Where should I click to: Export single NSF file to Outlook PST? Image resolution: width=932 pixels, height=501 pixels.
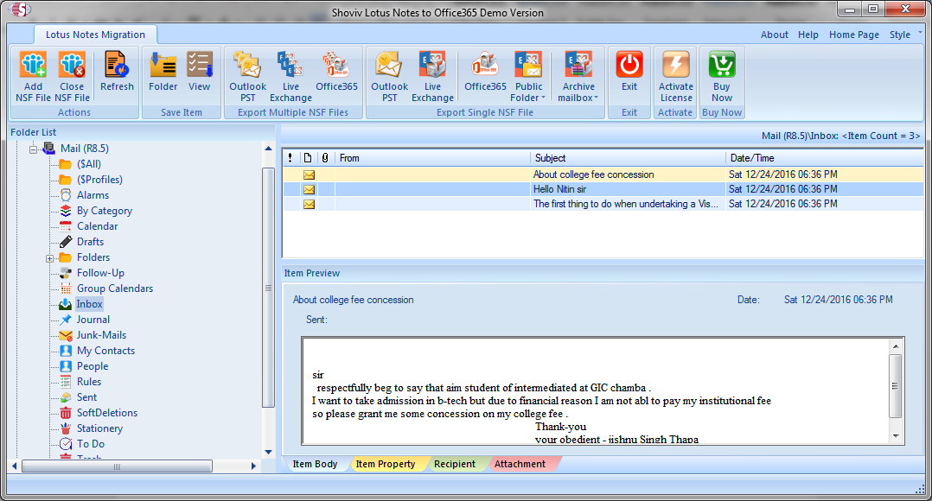pyautogui.click(x=389, y=77)
